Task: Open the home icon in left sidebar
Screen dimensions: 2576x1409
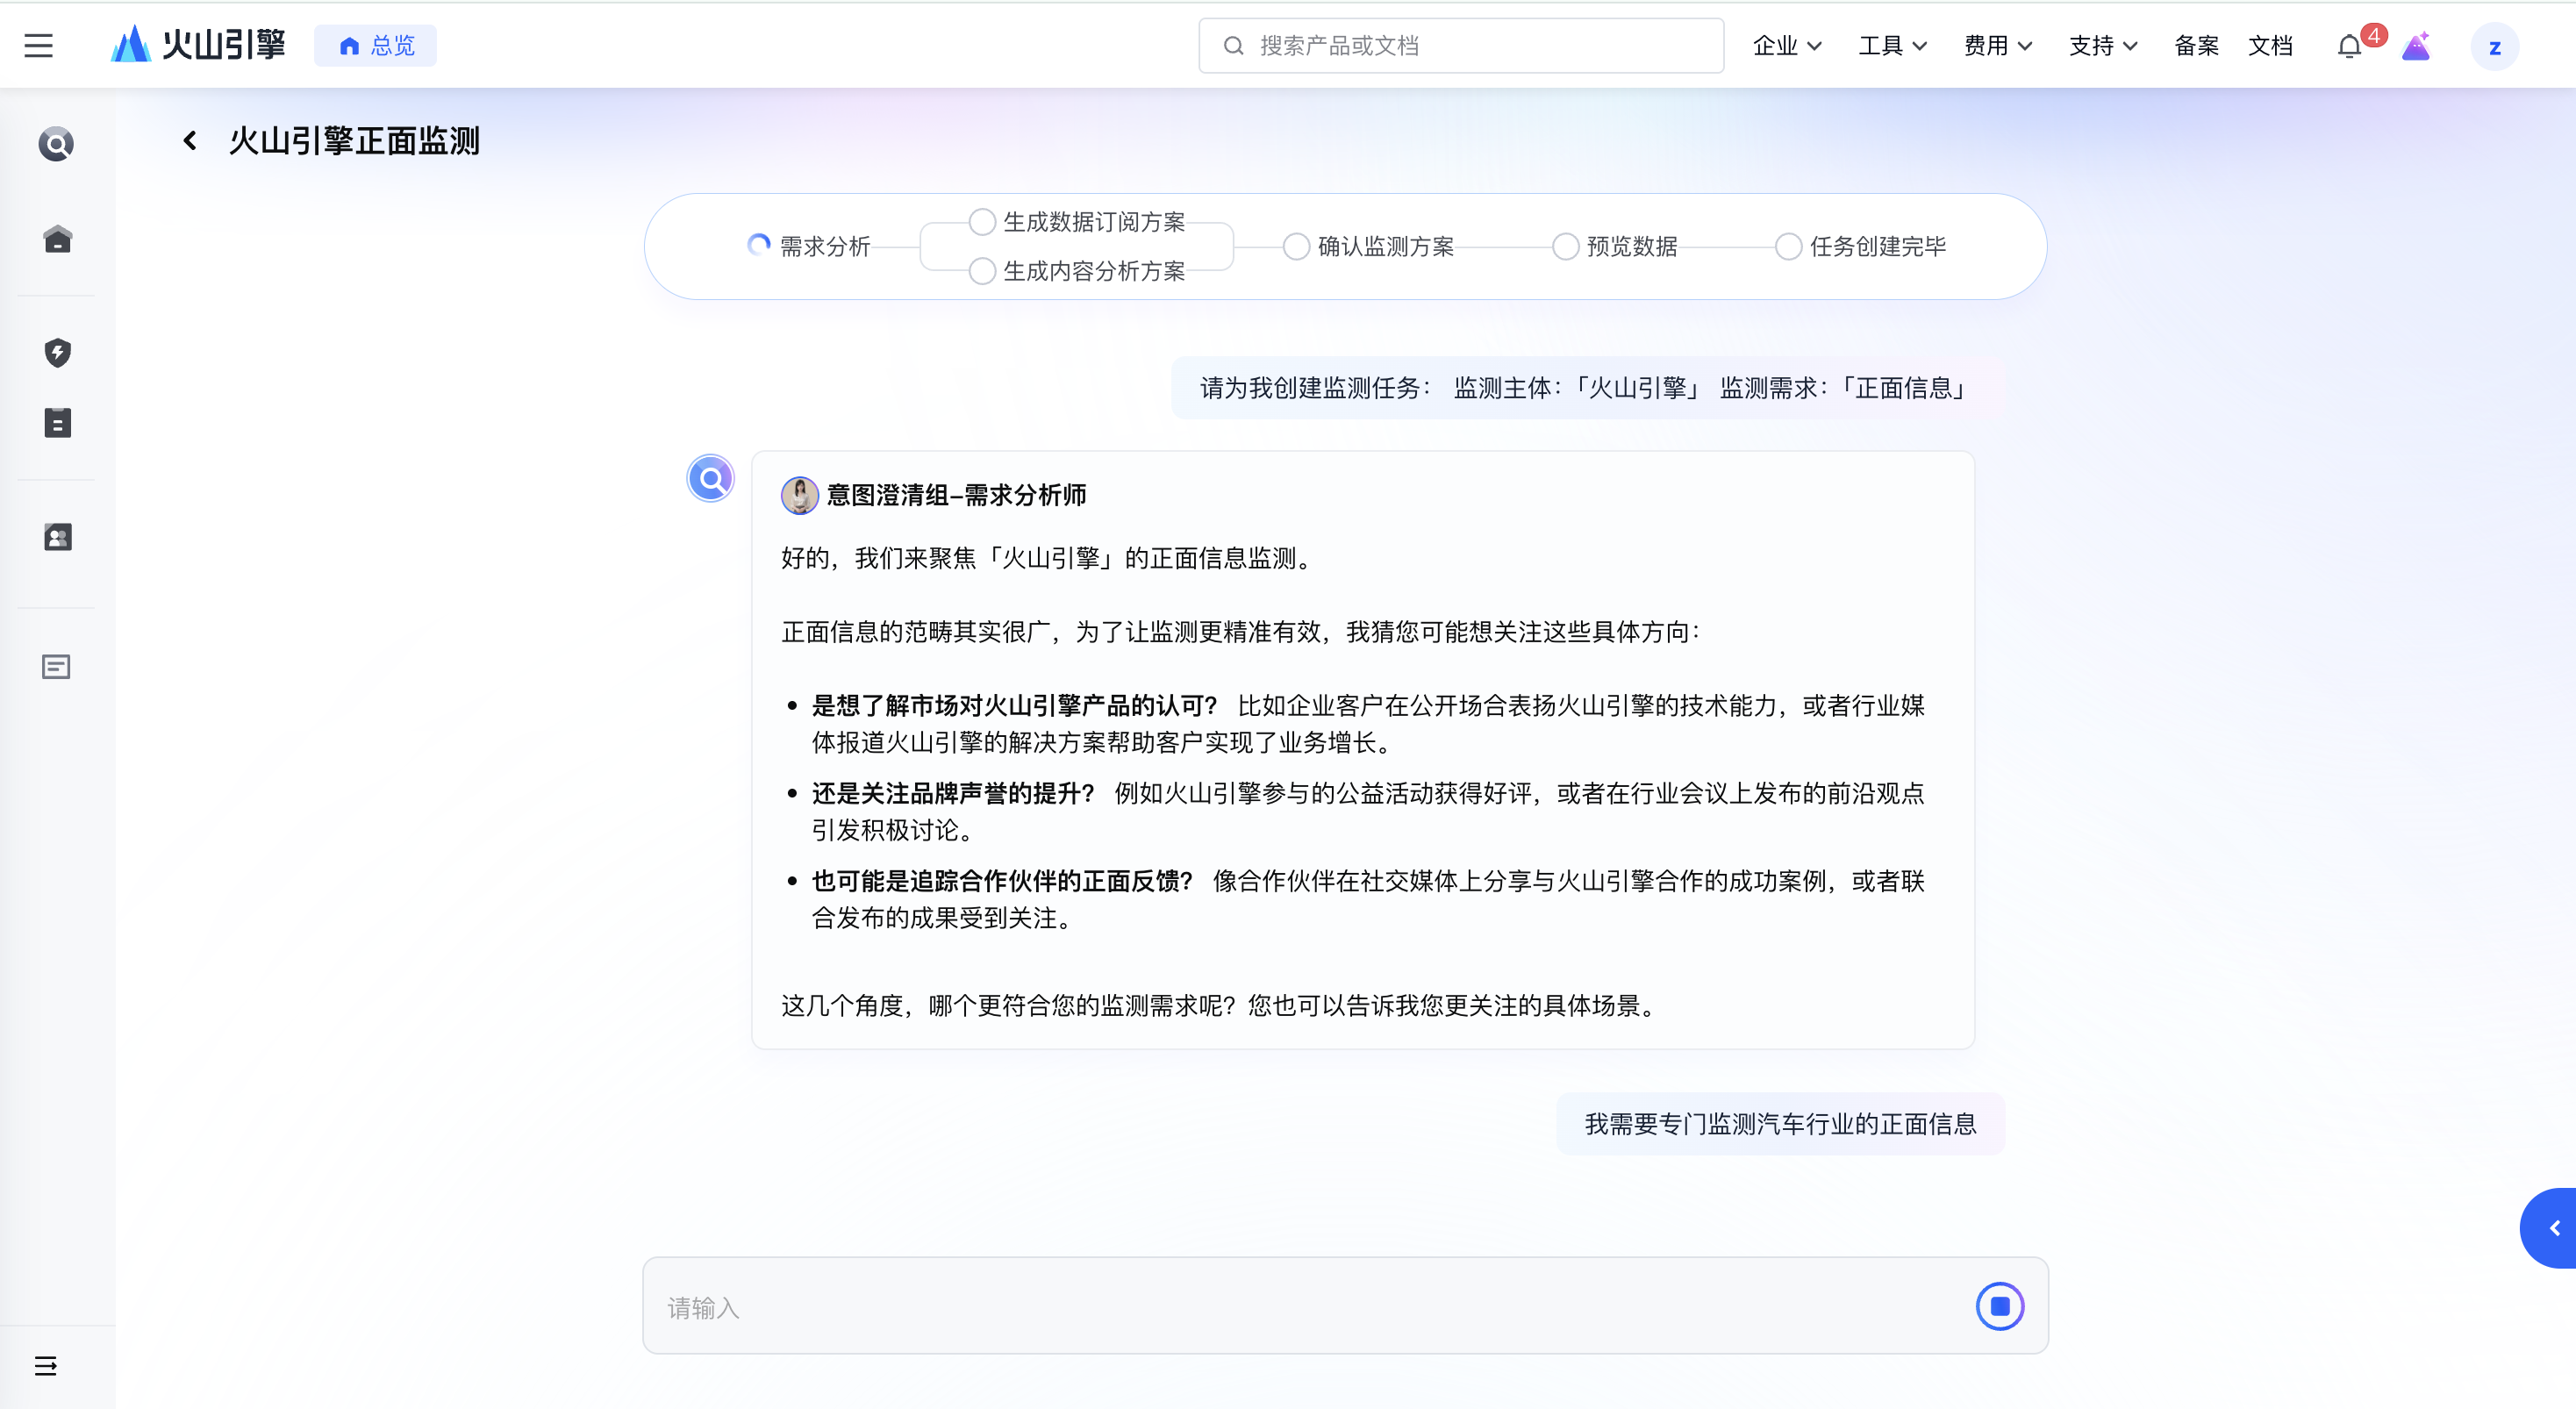Action: (57, 239)
